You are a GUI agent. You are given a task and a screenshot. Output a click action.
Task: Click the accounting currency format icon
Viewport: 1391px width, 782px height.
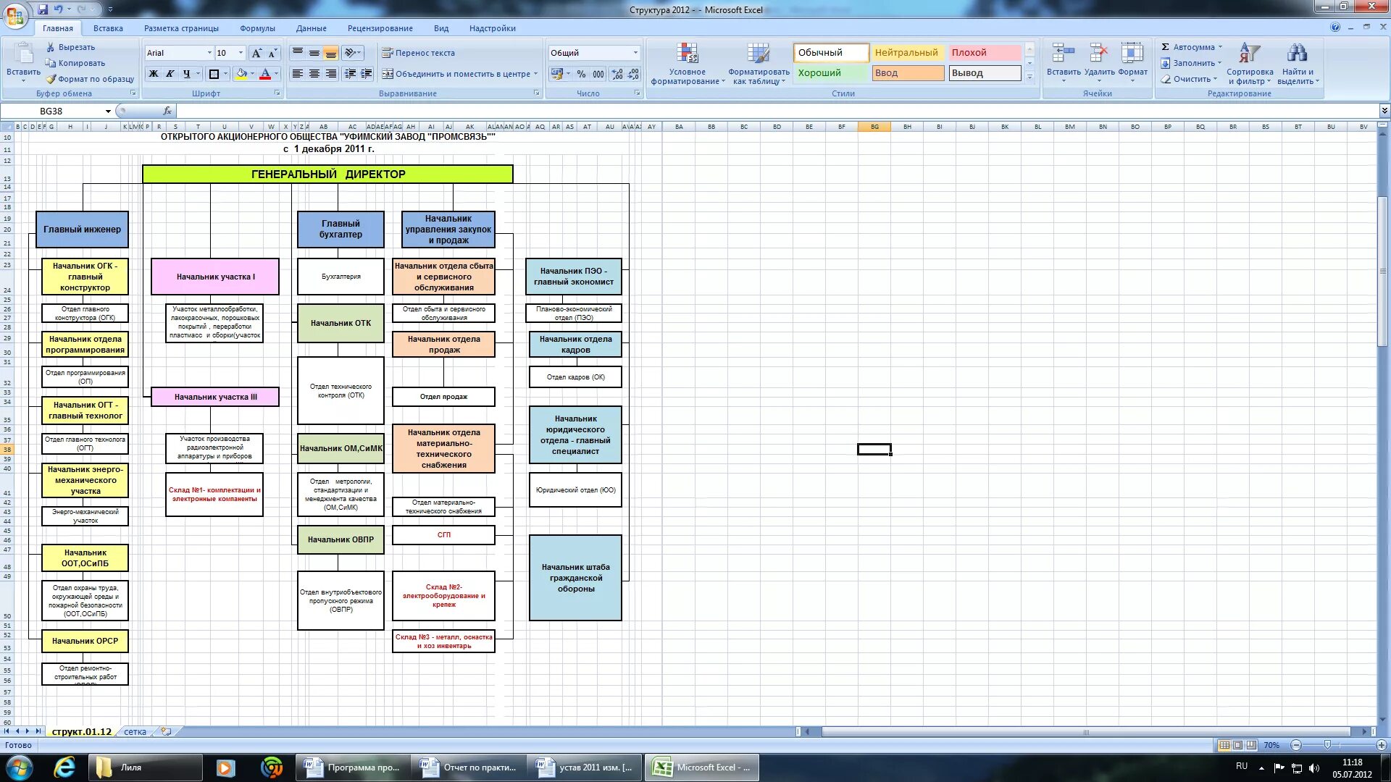tap(556, 74)
